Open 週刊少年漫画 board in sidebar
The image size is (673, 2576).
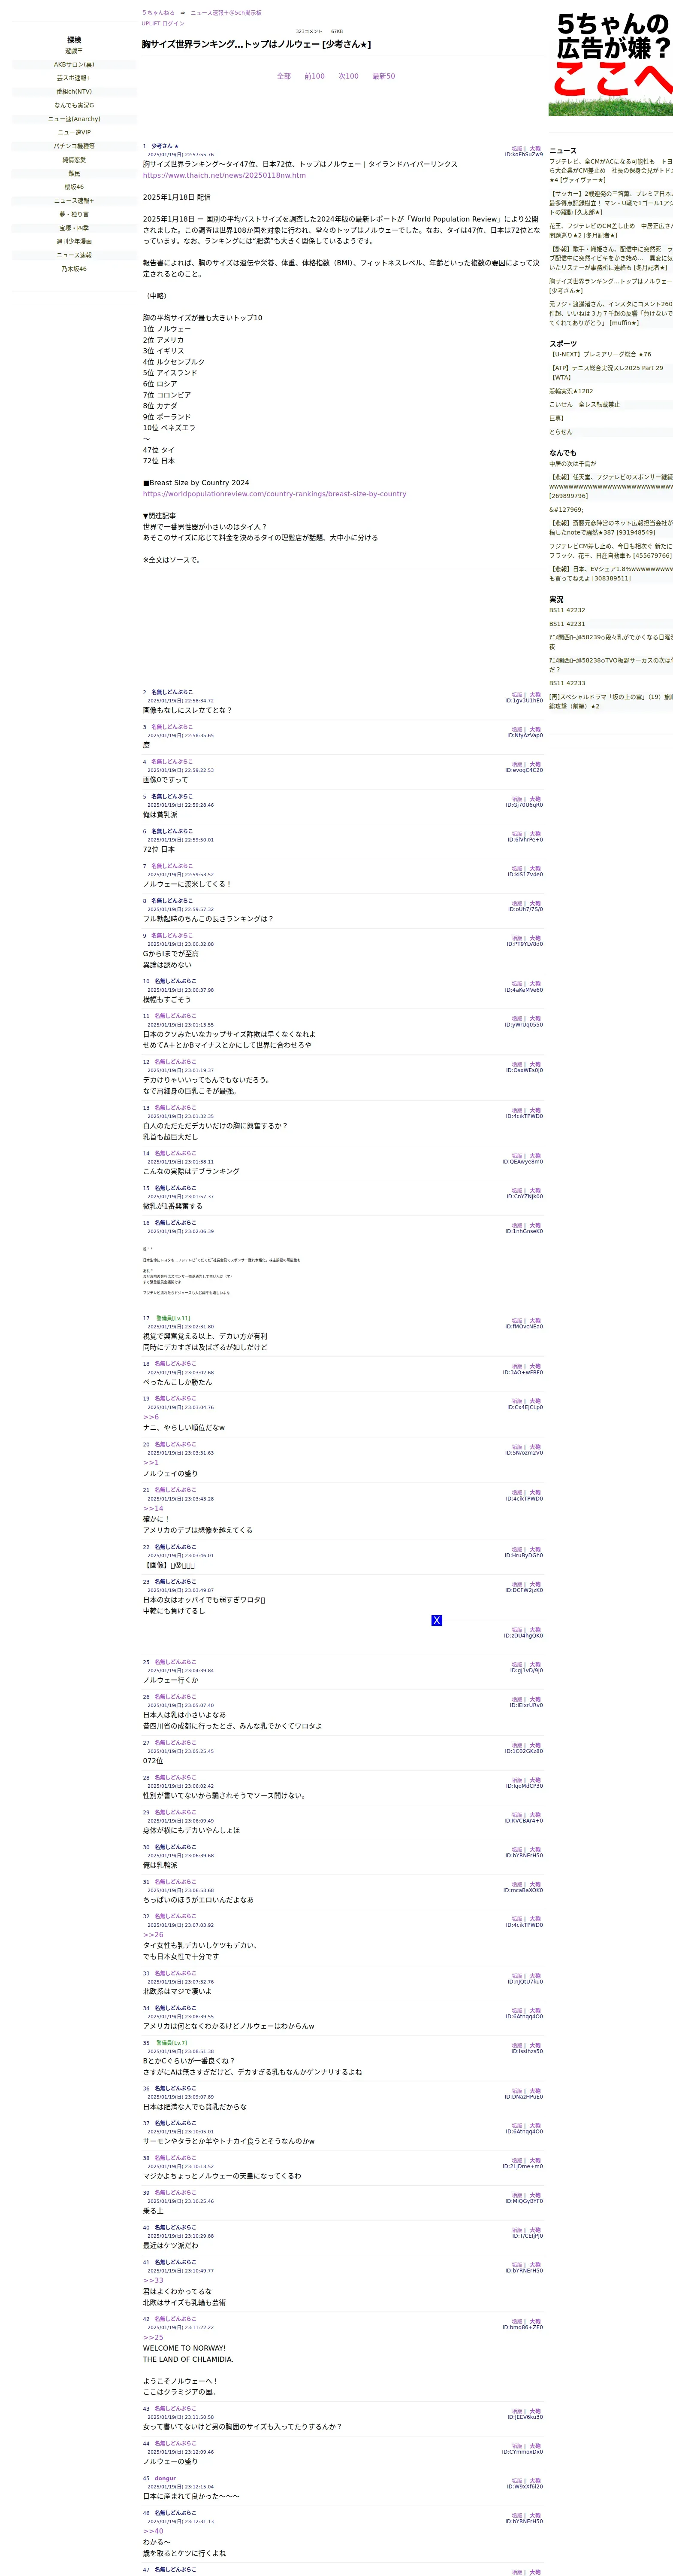pyautogui.click(x=74, y=242)
